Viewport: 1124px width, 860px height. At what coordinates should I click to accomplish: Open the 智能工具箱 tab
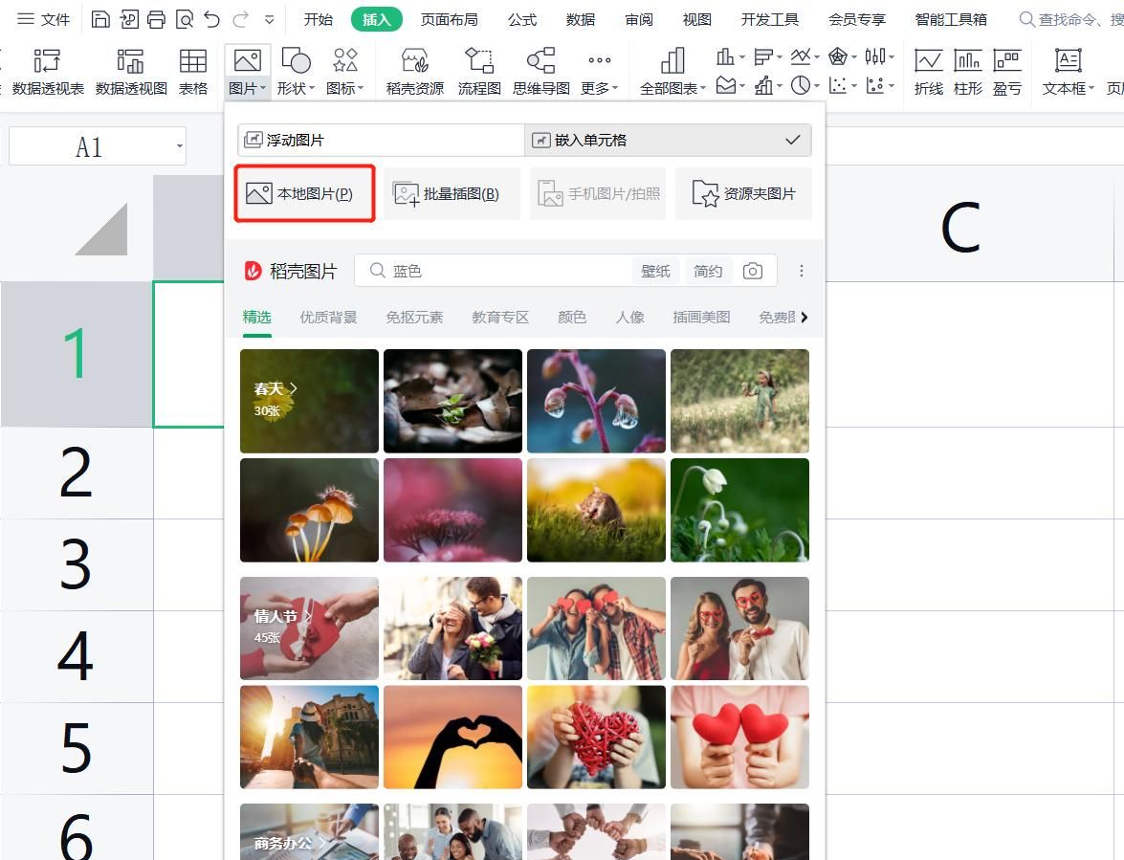pos(951,19)
